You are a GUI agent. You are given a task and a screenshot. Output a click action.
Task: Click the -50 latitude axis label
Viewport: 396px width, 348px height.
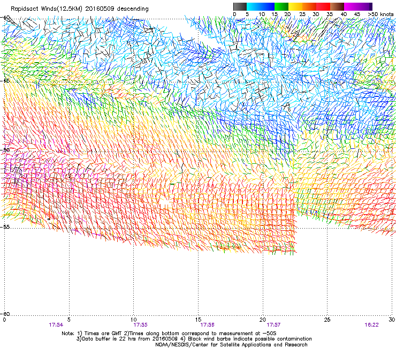click(x=5, y=150)
